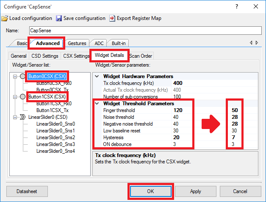266x202 pixels.
Task: Click Save configuration text
Action: [84, 18]
